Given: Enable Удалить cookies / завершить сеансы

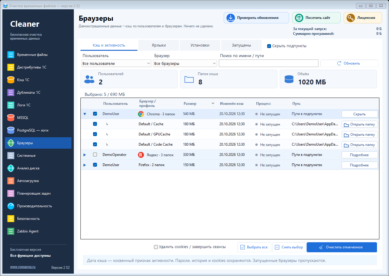Looking at the screenshot, I should [x=156, y=247].
